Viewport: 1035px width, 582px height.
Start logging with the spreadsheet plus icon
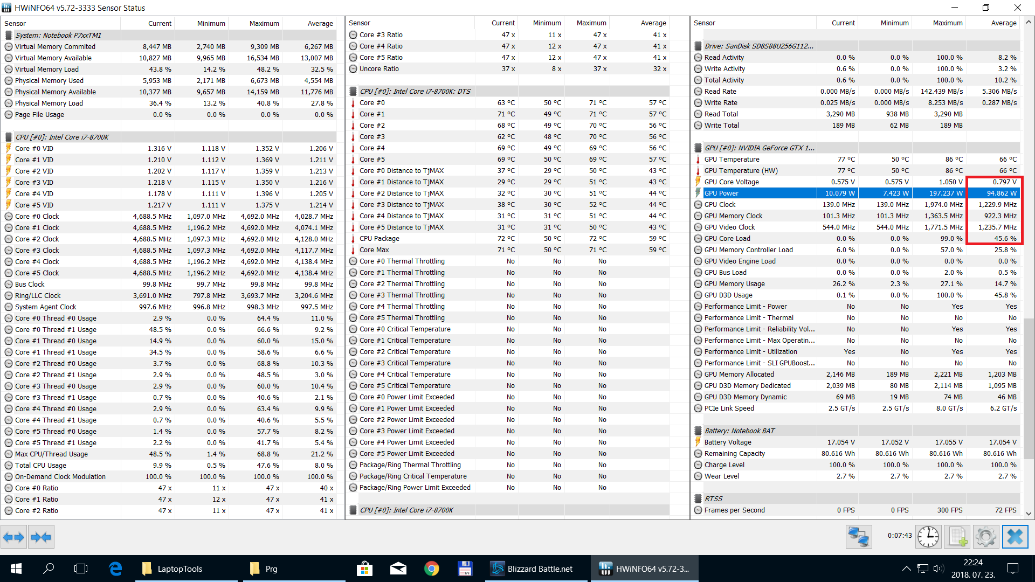[957, 537]
